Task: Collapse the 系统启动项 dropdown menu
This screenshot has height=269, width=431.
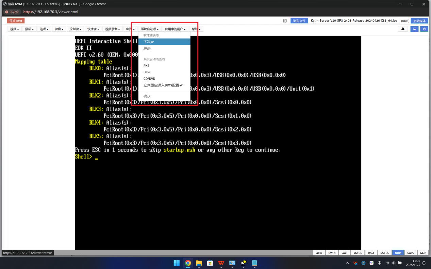Action: tap(150, 29)
